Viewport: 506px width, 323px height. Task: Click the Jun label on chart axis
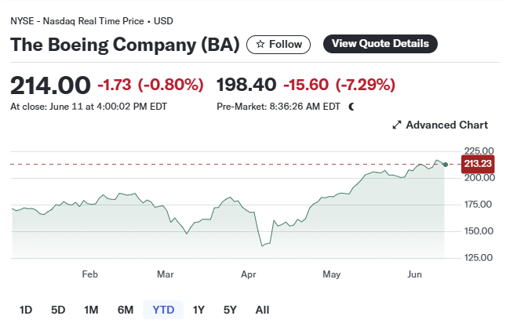(416, 274)
